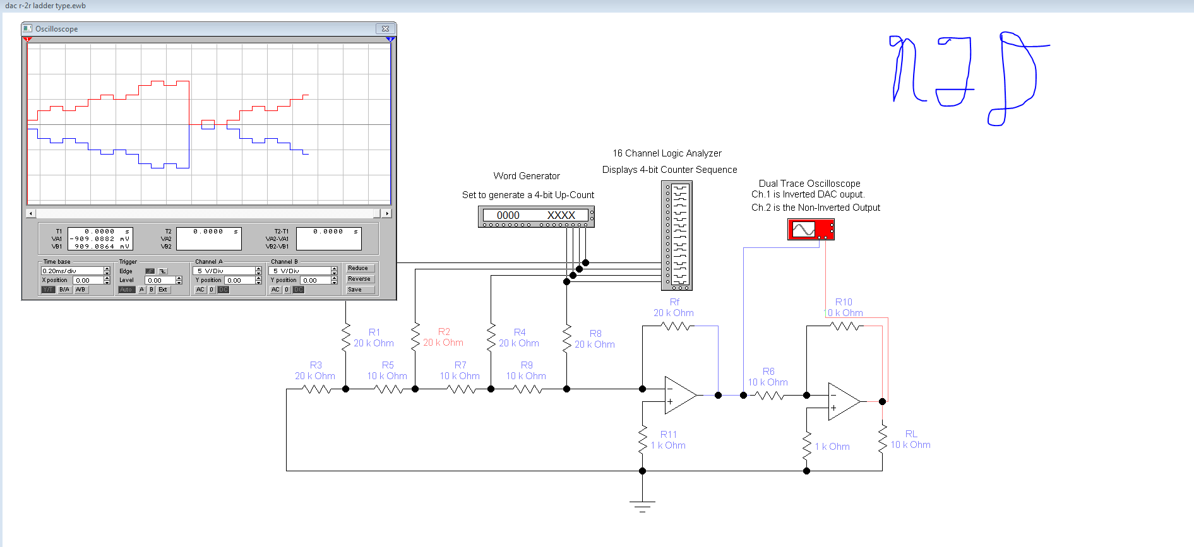
Task: Switch oscilloscope display to A/B mode
Action: click(x=81, y=290)
